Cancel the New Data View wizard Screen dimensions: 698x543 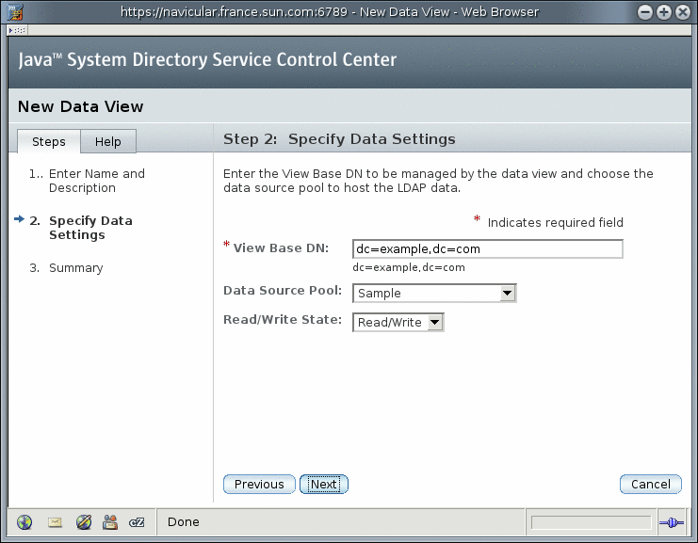pyautogui.click(x=650, y=485)
